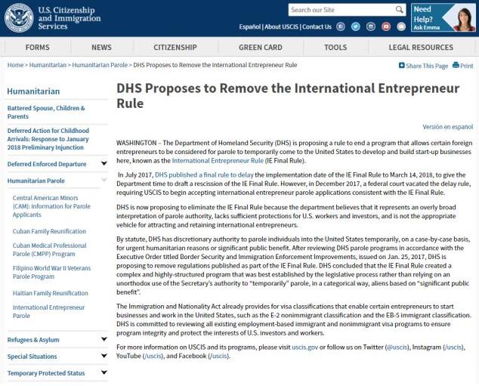Open the LEGAL RESOURCES menu
Screen dimensions: 479x386
(x=421, y=48)
